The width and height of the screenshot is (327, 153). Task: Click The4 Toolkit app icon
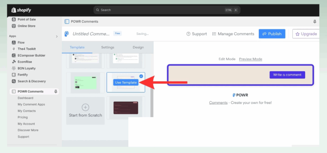click(x=14, y=49)
